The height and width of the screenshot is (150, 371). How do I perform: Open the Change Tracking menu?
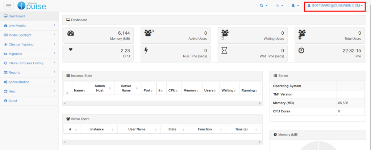pyautogui.click(x=21, y=44)
